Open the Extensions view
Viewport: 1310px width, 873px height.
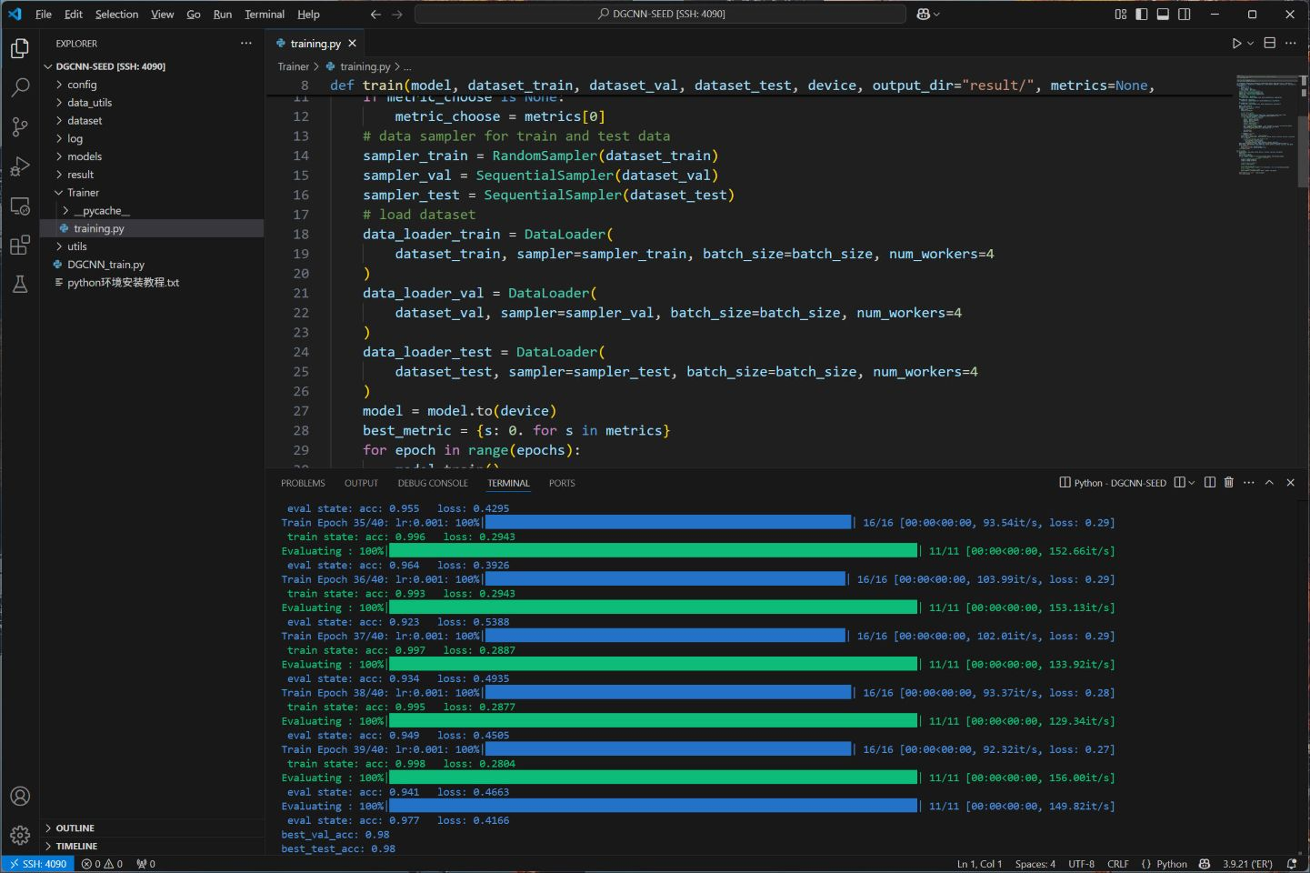coord(20,246)
